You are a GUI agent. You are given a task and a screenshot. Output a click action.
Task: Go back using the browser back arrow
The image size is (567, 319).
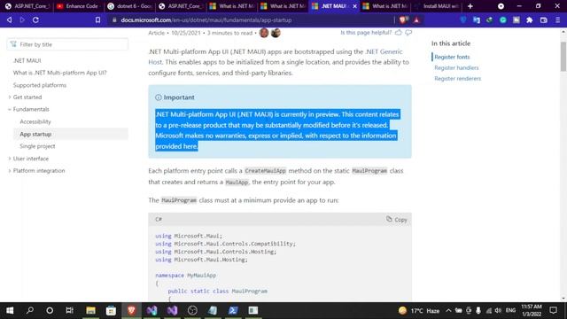point(9,19)
